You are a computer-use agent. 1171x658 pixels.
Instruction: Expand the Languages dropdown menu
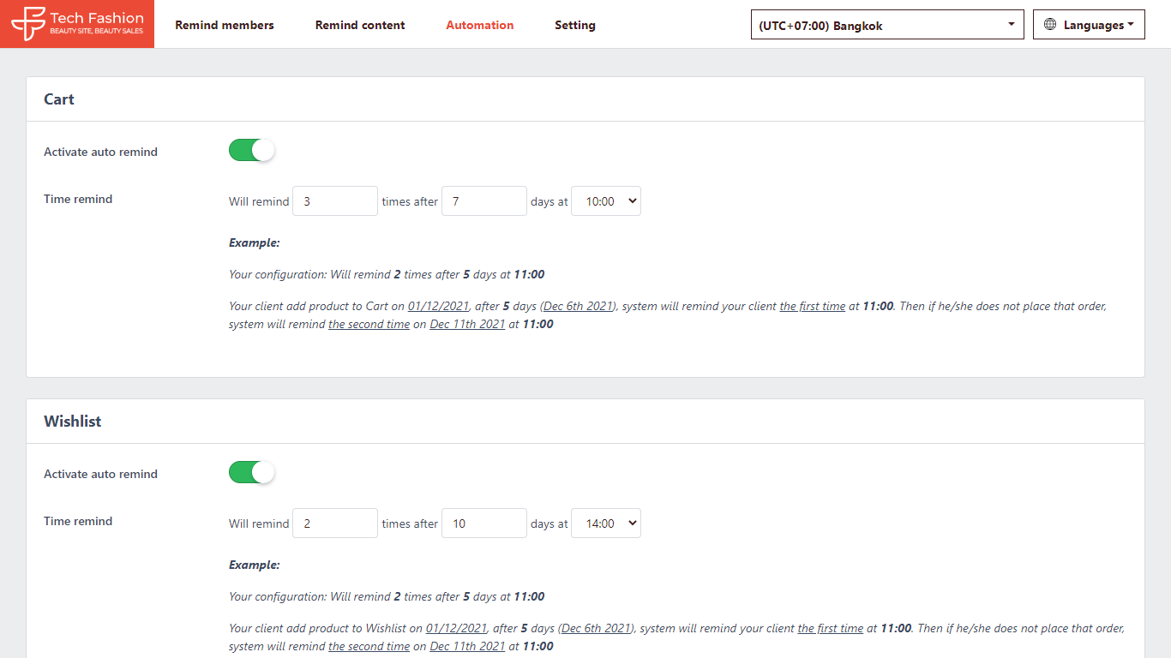[x=1089, y=25]
